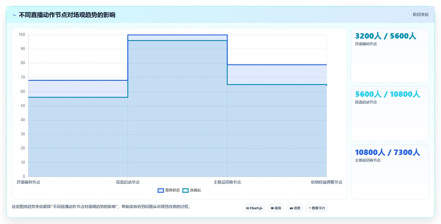The height and width of the screenshot is (224, 441).
Task: Click the y-axis value 50
Action: coord(23,106)
